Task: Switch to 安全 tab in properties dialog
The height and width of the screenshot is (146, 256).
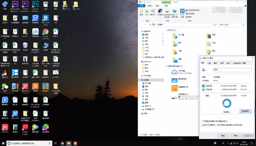Action: [228, 63]
